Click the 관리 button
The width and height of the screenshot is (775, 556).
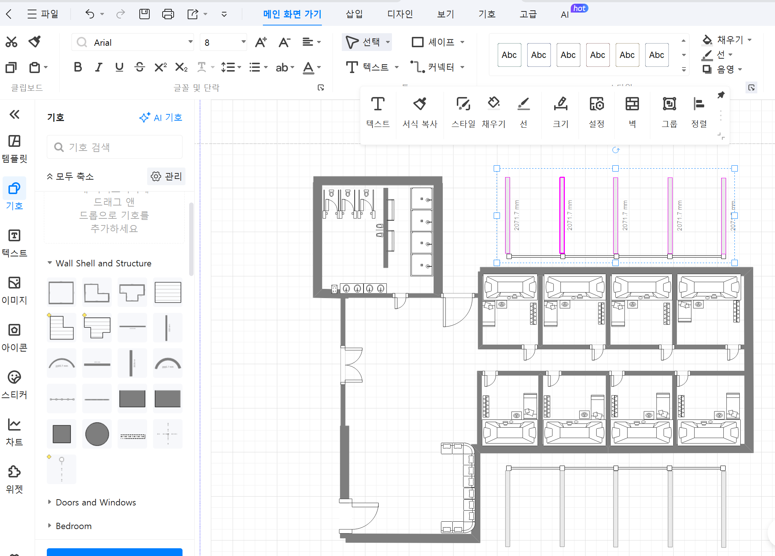point(166,176)
